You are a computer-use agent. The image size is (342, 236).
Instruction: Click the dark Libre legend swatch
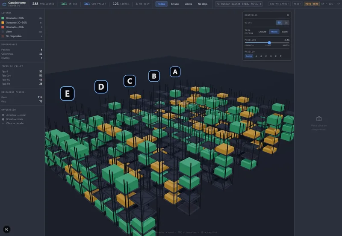click(3, 32)
